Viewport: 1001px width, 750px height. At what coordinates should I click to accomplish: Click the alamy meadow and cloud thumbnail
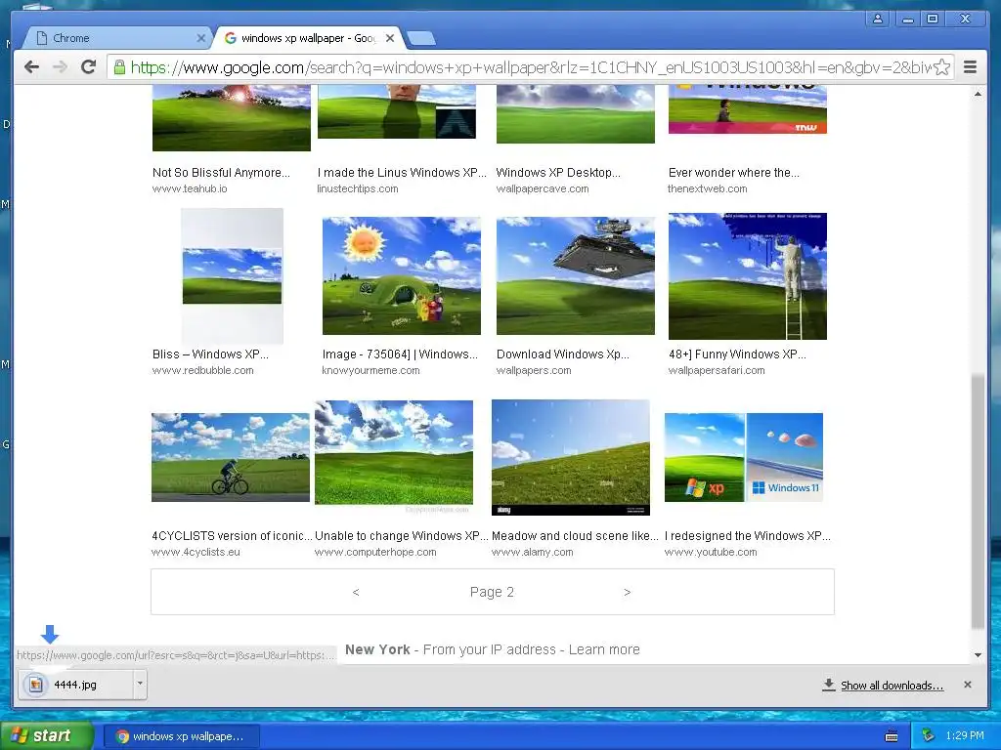(571, 457)
